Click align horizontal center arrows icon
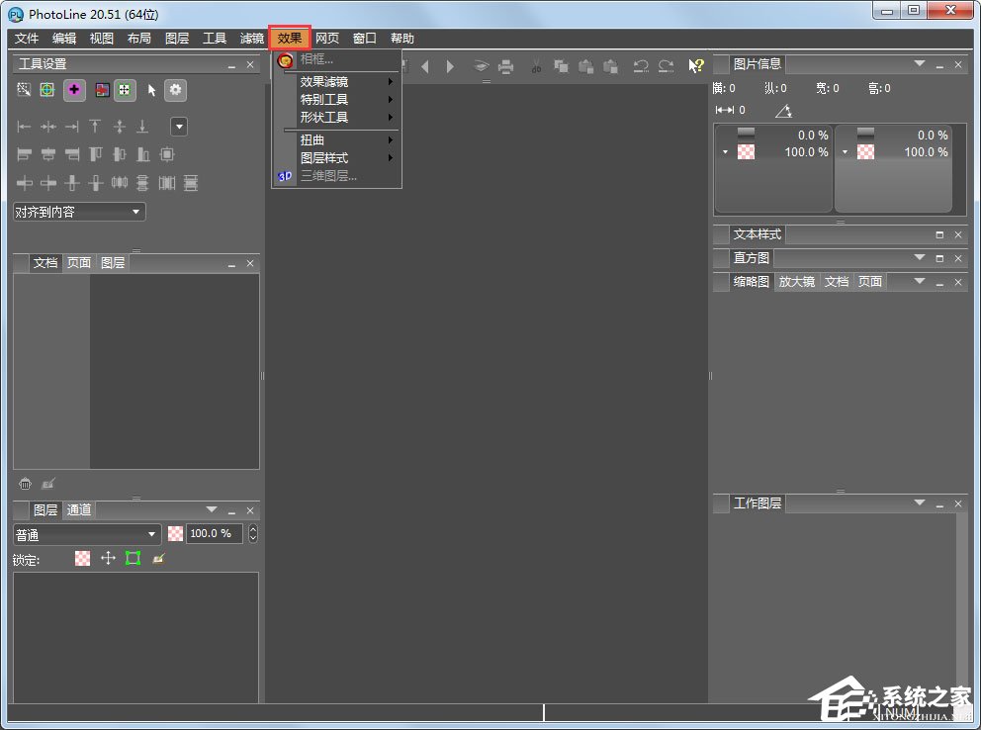 click(48, 127)
